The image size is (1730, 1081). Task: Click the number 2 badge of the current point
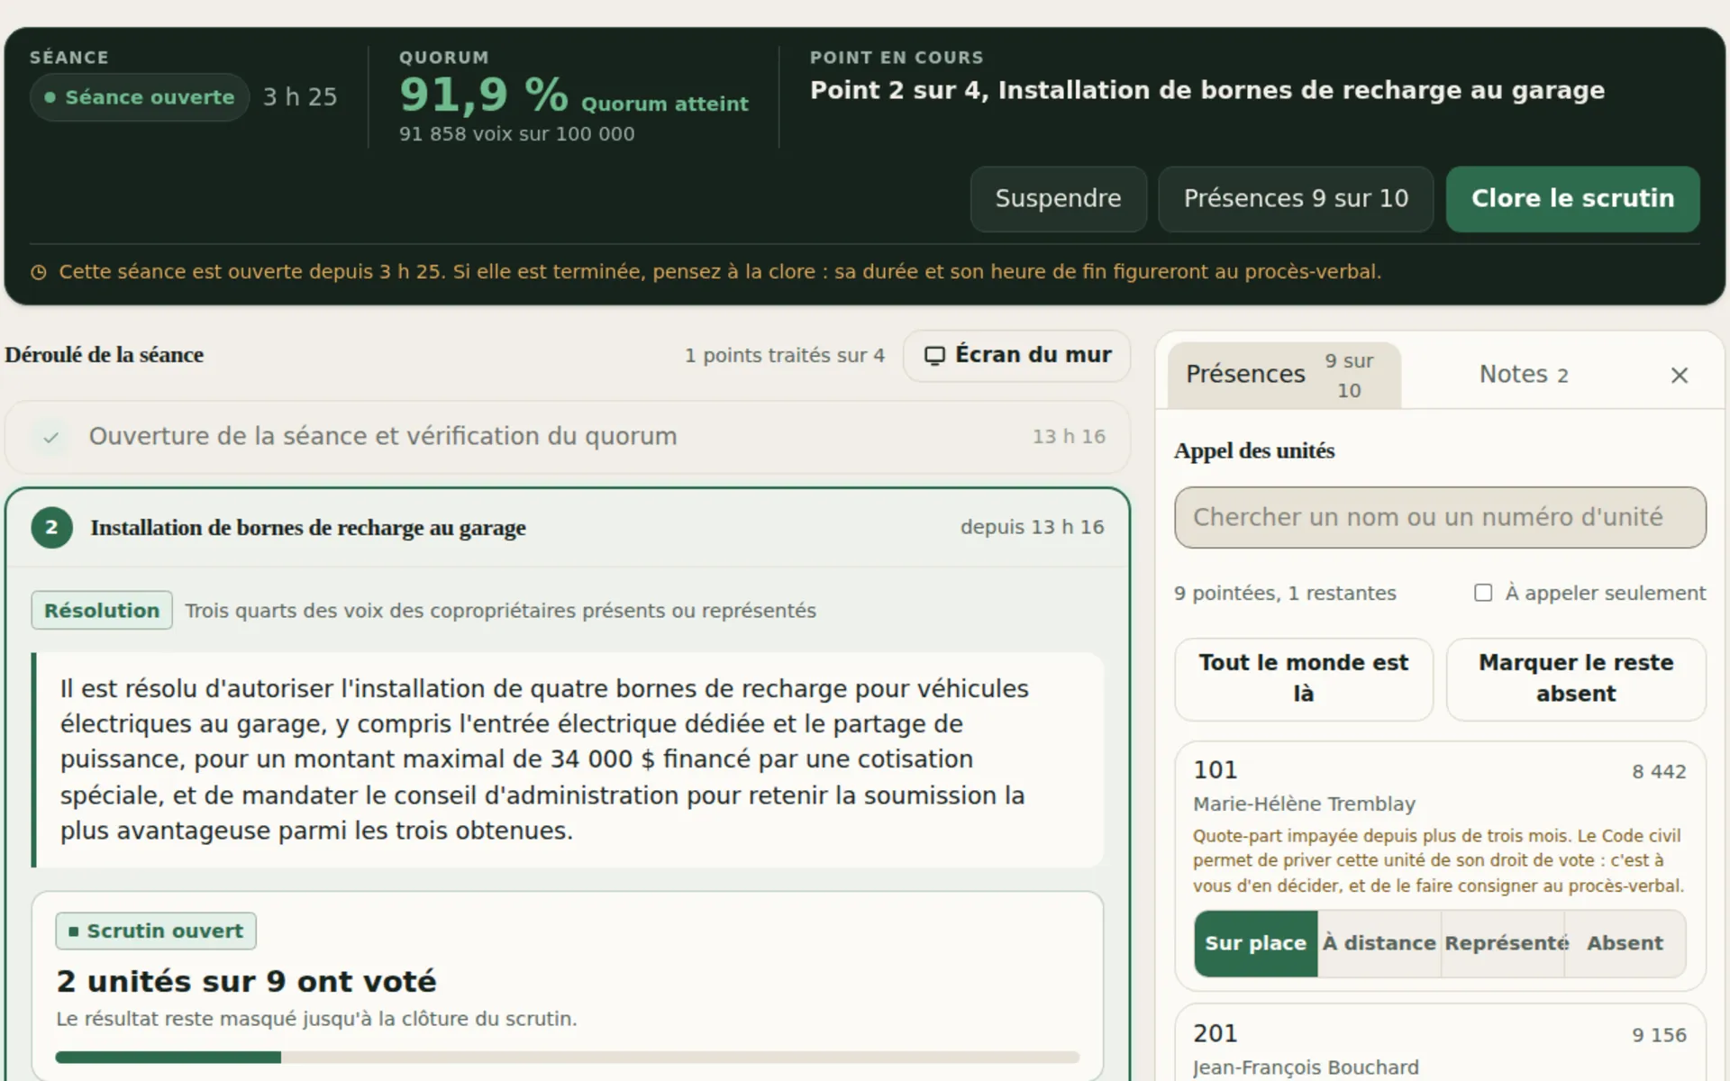51,528
